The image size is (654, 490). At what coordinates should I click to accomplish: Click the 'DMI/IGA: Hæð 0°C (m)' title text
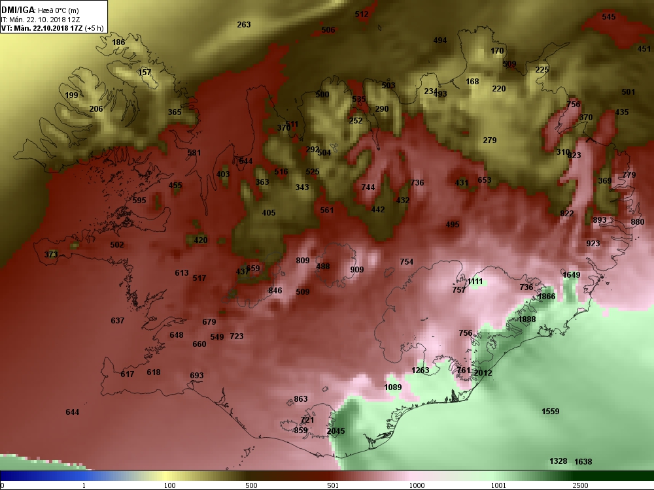[40, 10]
